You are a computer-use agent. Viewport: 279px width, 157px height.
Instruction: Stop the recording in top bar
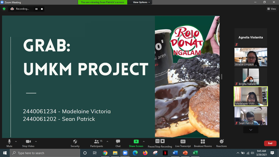(42, 9)
